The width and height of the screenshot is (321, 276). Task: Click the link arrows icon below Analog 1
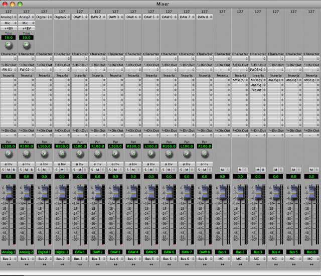click(9, 264)
